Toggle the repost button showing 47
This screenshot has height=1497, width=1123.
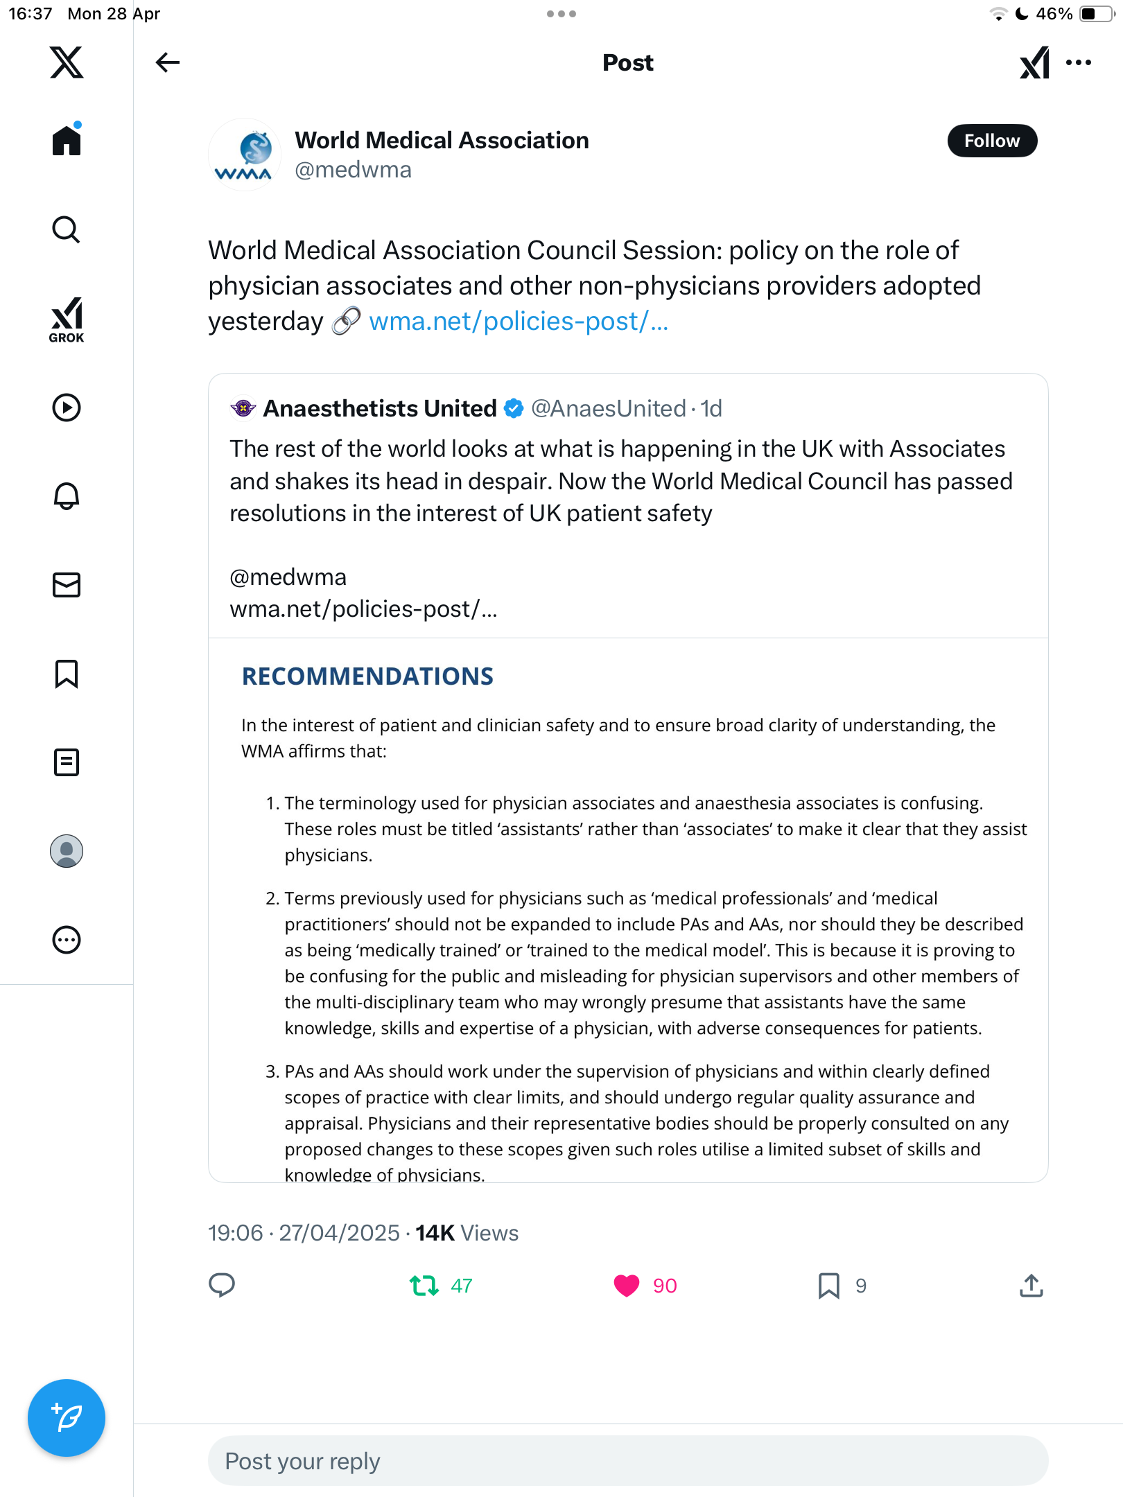tap(424, 1286)
